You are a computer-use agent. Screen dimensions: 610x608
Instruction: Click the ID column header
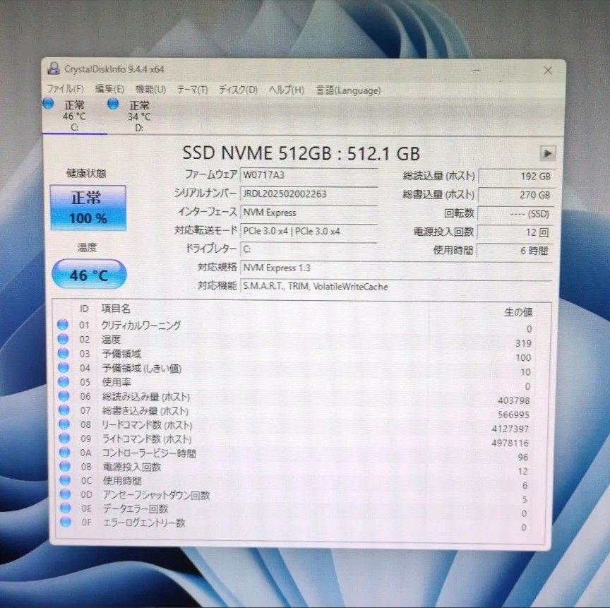84,309
